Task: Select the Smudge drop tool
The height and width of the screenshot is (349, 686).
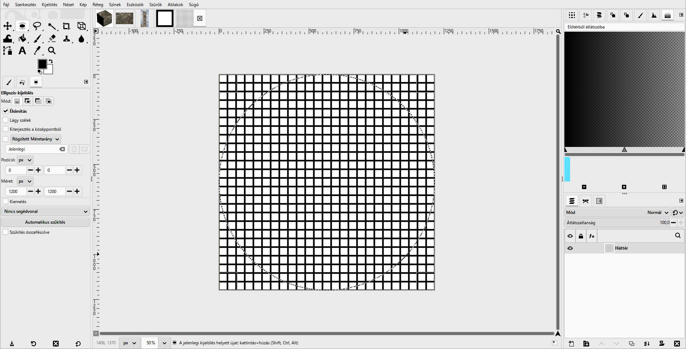Action: 82,39
